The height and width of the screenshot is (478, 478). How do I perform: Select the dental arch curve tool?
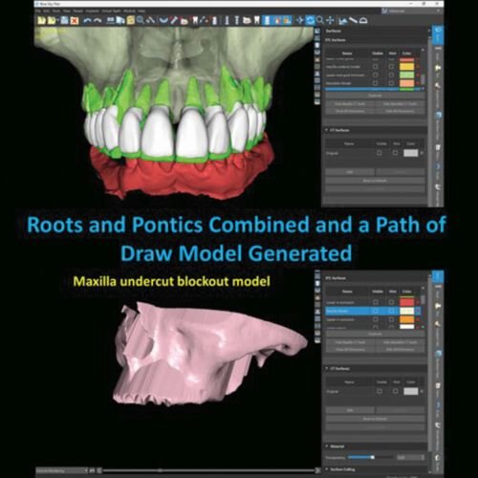click(163, 21)
